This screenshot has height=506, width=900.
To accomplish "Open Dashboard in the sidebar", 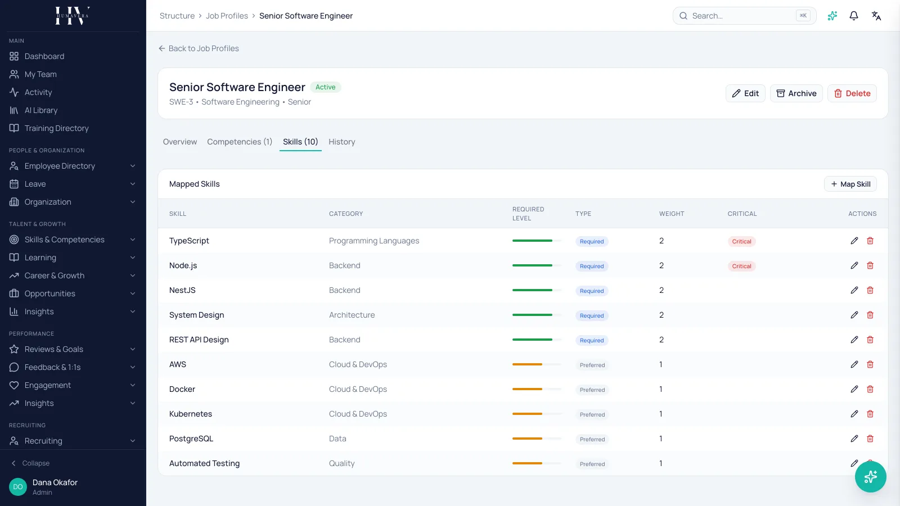I will pyautogui.click(x=73, y=56).
